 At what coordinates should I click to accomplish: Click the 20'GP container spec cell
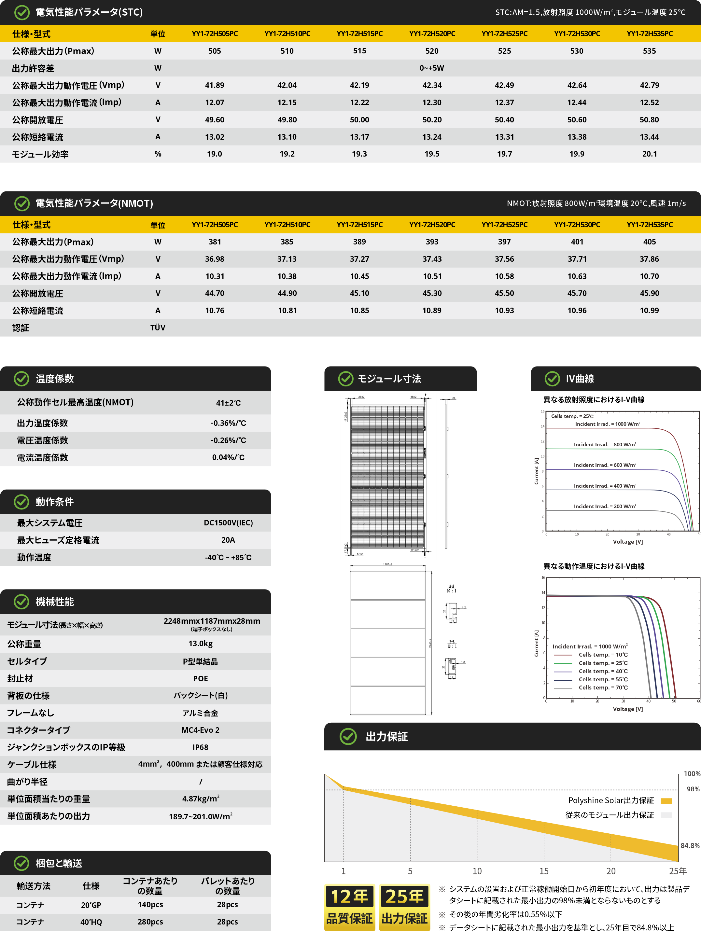91,905
